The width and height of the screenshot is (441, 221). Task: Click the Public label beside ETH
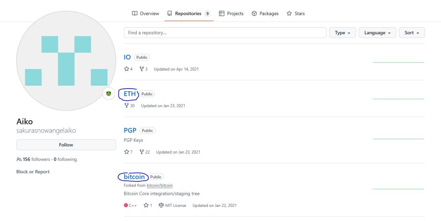coord(147,94)
